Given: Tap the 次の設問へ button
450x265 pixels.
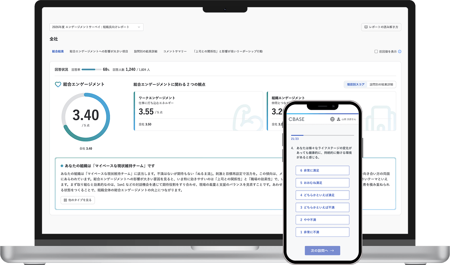Looking at the screenshot, I should 322,251.
